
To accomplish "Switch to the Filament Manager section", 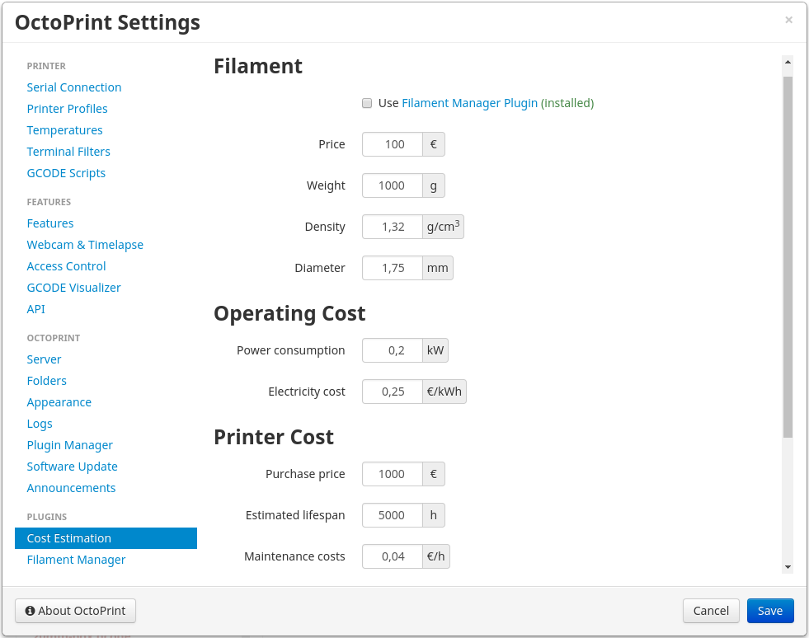I will point(76,560).
